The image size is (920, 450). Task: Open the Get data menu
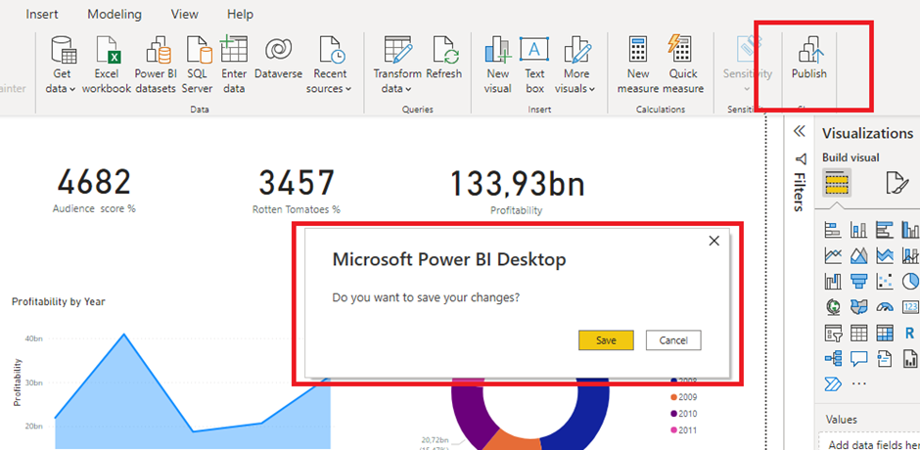64,65
